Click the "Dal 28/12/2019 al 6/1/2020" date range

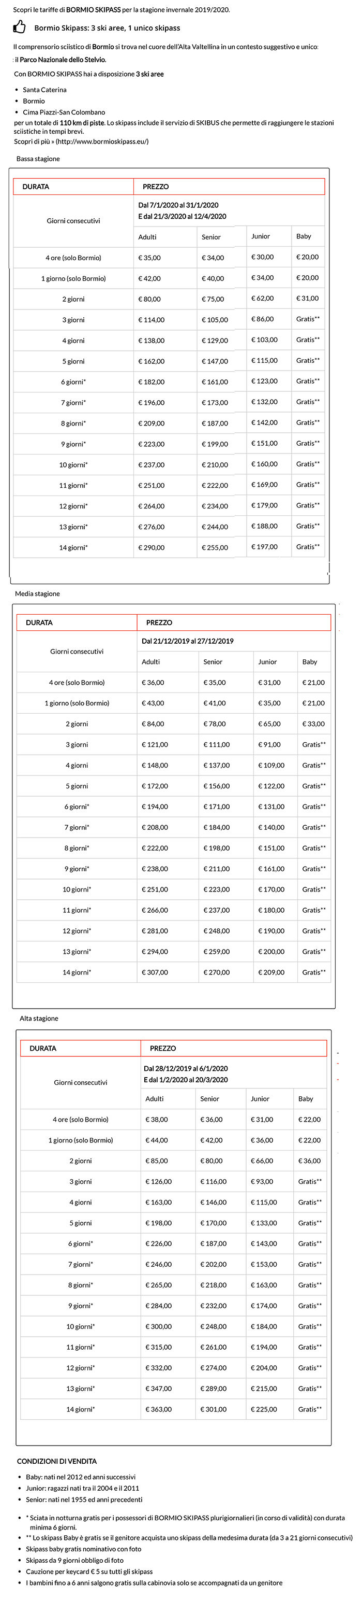pos(186,1068)
